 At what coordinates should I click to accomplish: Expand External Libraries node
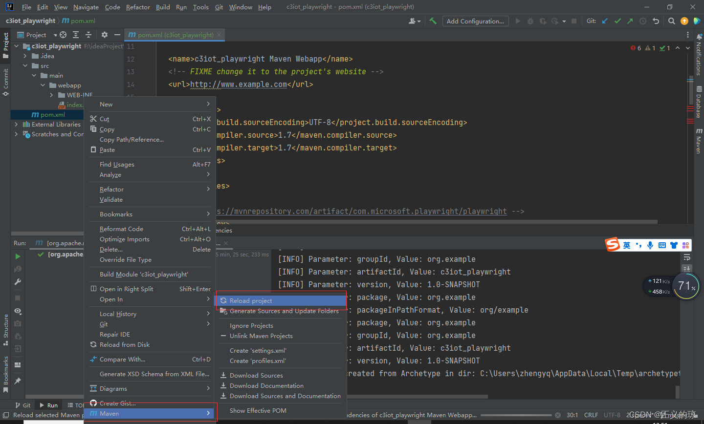pyautogui.click(x=17, y=125)
